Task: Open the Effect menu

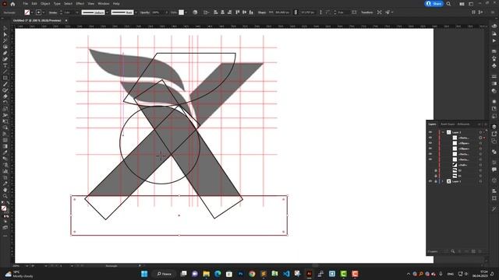Action: 80,4
